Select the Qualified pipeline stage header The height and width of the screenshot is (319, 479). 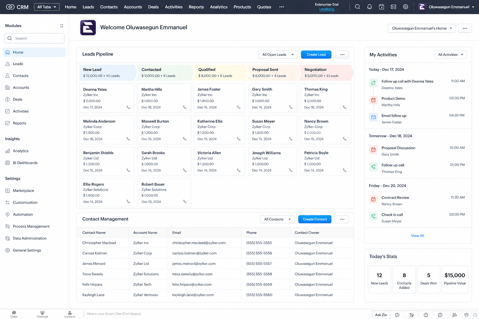click(x=220, y=73)
